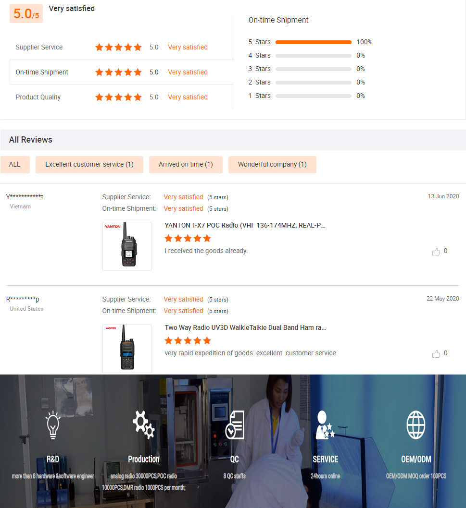Open YANTON T-X7 POC Radio product thumbnail
Screen dimensions: 466x508
[127, 246]
